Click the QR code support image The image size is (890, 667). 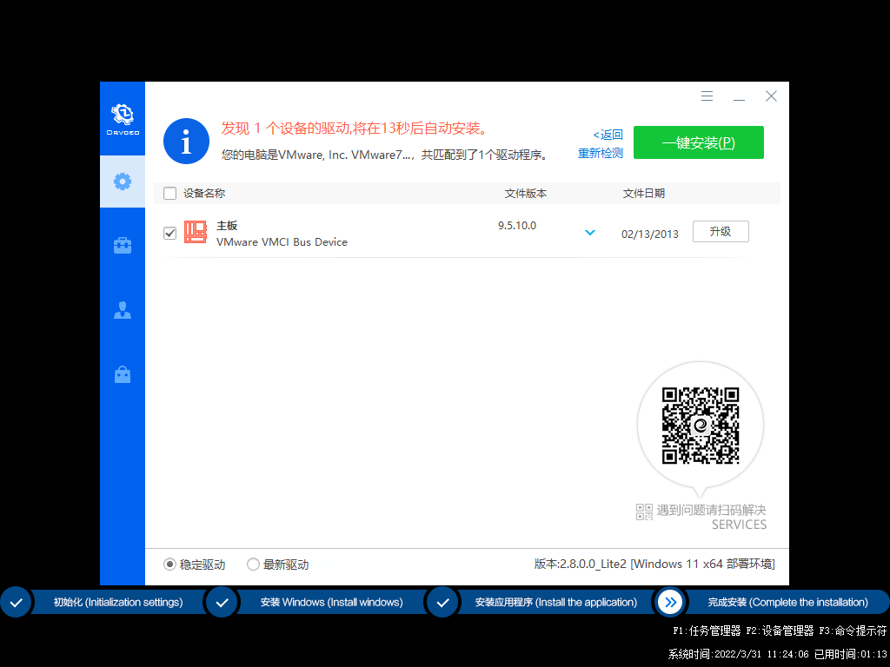pos(701,426)
